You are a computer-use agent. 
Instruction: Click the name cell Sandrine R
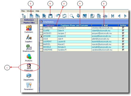(x=74, y=50)
